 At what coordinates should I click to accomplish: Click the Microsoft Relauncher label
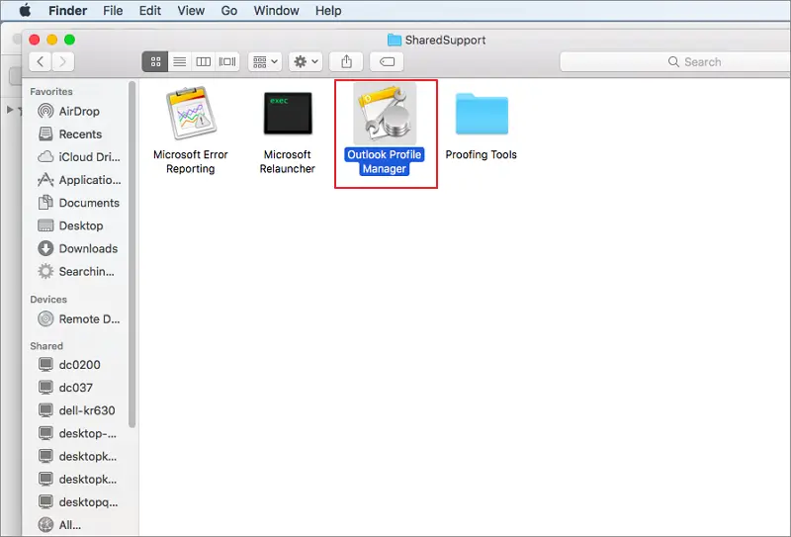click(x=288, y=161)
